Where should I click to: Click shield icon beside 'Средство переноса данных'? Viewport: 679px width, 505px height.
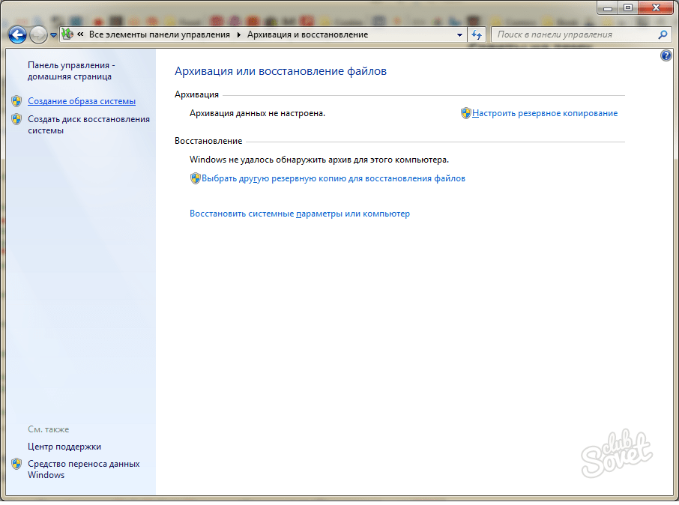pos(16,464)
